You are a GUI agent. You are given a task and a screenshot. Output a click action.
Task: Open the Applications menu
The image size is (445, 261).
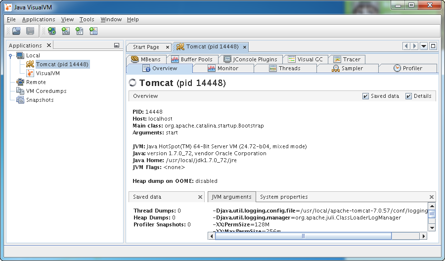coord(39,19)
